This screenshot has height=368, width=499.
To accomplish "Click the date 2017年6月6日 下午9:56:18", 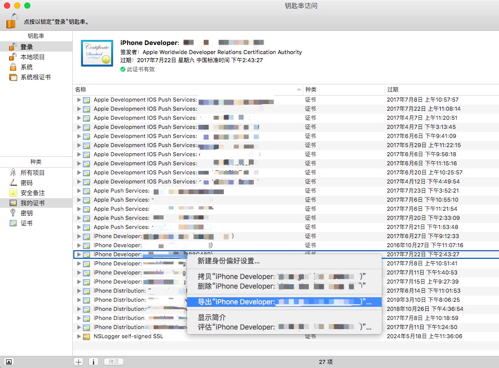I will click(421, 154).
